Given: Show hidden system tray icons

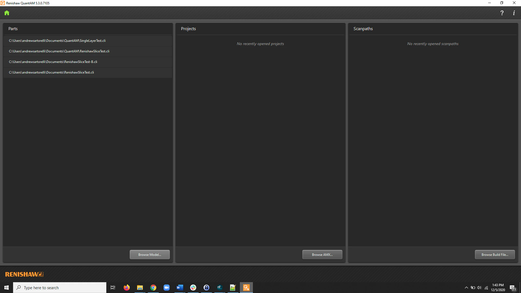Looking at the screenshot, I should pyautogui.click(x=466, y=288).
